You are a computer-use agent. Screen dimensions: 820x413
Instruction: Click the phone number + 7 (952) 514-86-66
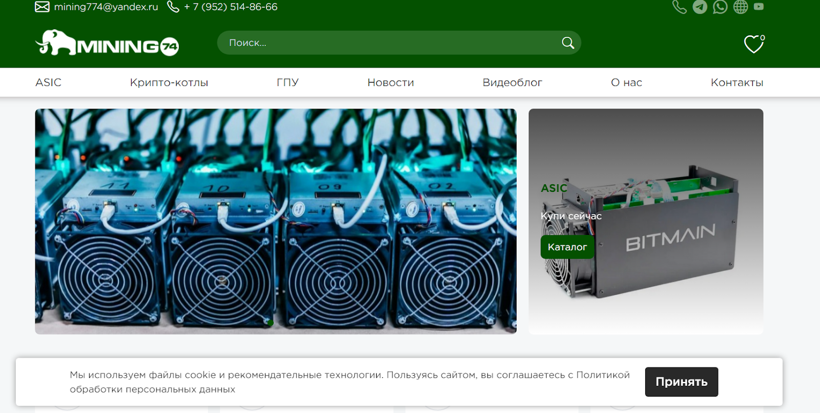[x=231, y=7]
